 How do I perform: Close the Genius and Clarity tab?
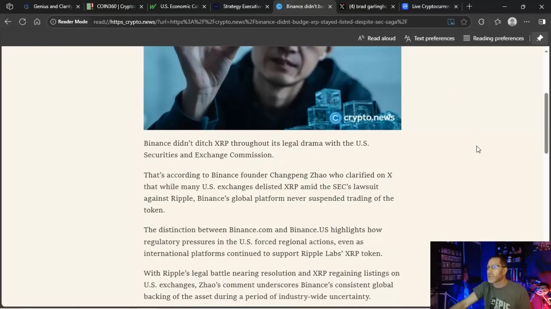click(x=78, y=7)
